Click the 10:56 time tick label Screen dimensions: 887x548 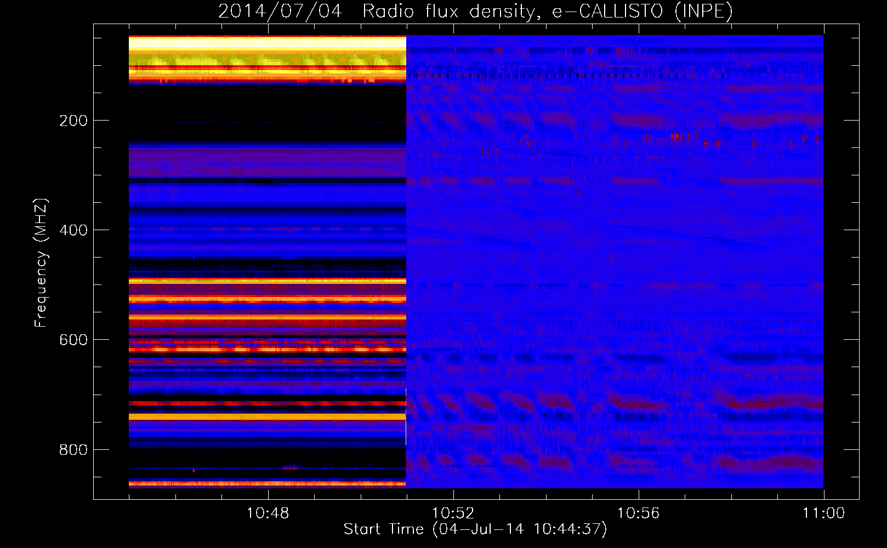pos(638,513)
